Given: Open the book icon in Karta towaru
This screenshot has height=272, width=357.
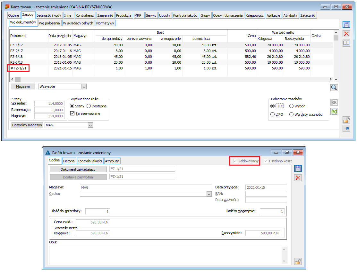Looking at the screenshot, I should pyautogui.click(x=346, y=43).
